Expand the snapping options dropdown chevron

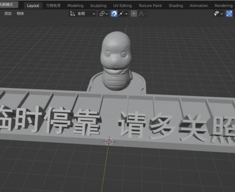(x=126, y=14)
